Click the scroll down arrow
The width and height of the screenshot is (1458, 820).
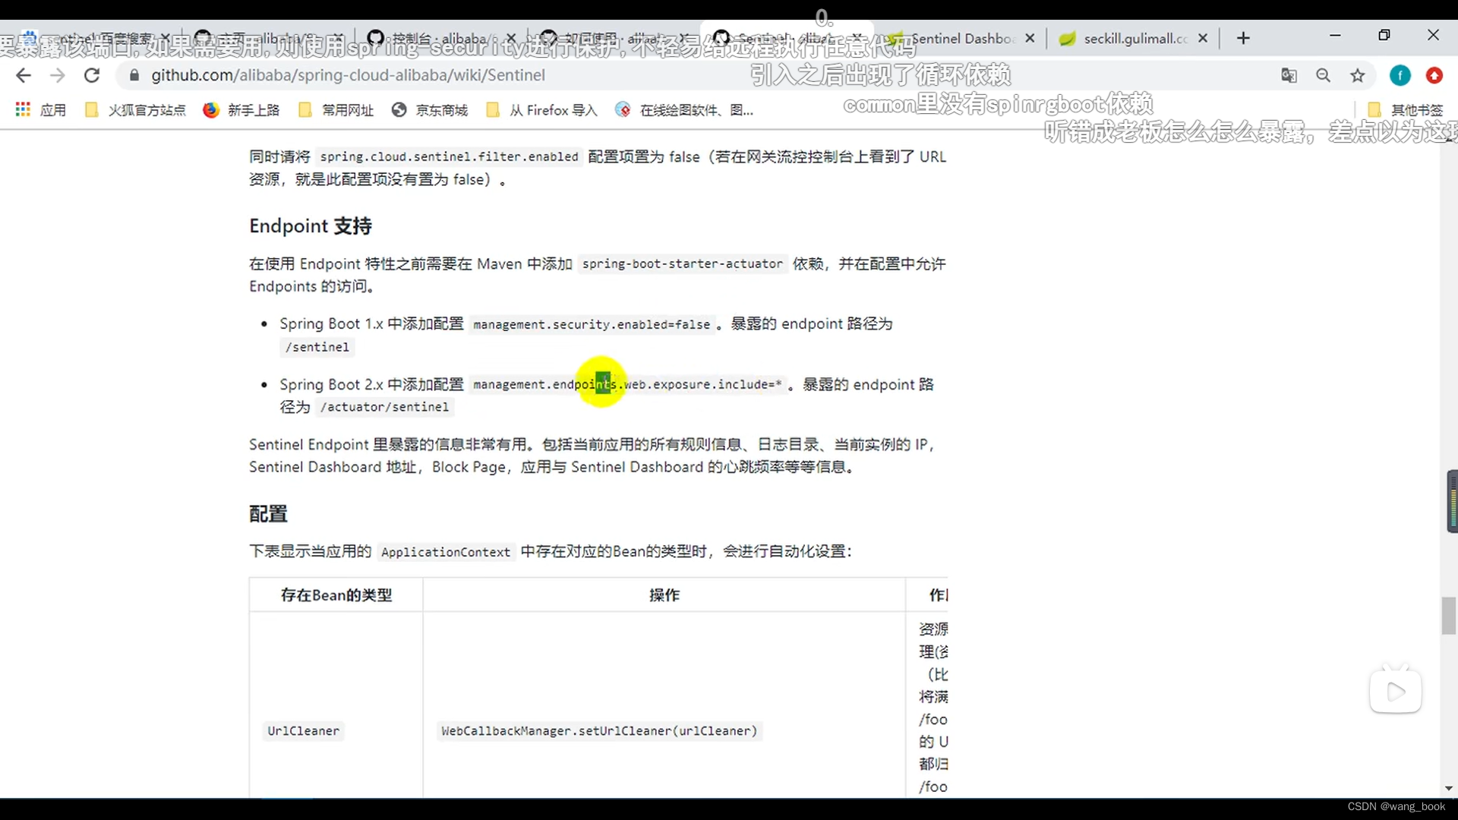(1448, 789)
